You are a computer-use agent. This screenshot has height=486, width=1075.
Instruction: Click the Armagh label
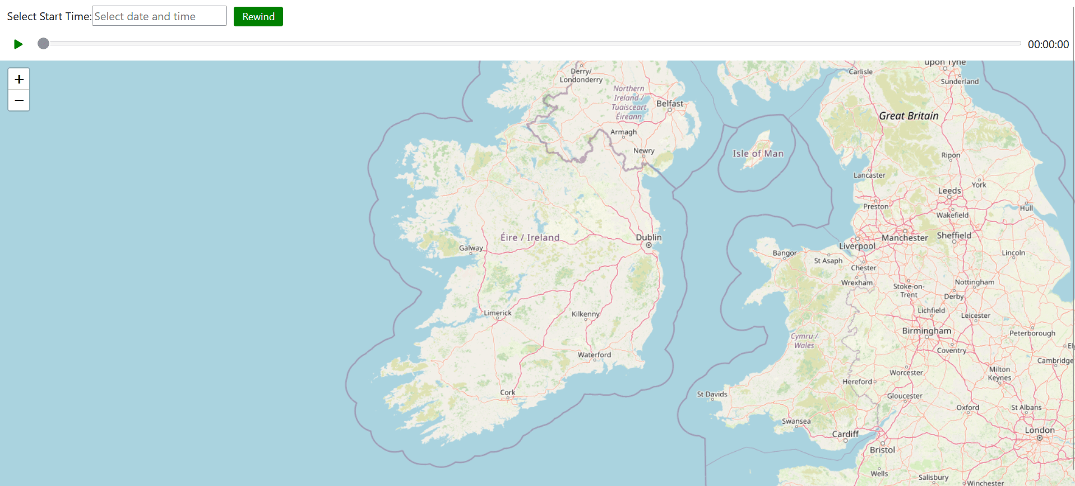[623, 132]
